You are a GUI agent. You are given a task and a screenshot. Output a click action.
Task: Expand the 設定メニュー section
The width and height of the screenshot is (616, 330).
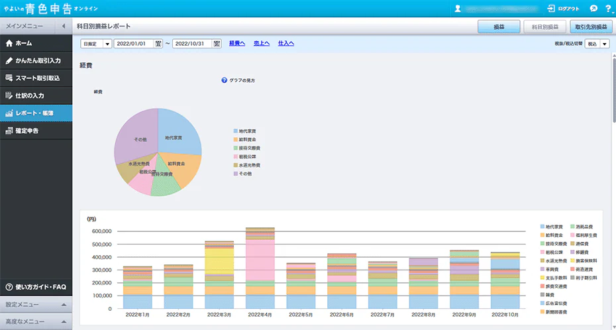tap(36, 305)
